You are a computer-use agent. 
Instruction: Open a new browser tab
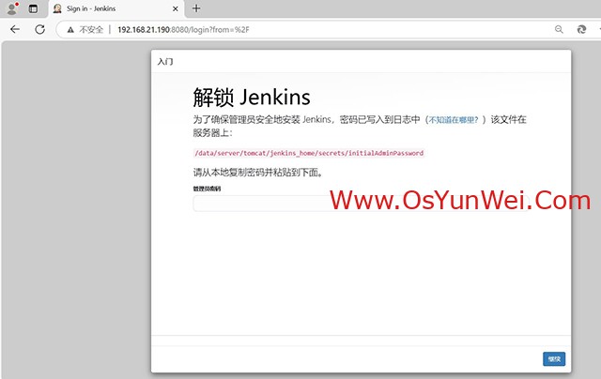click(196, 8)
